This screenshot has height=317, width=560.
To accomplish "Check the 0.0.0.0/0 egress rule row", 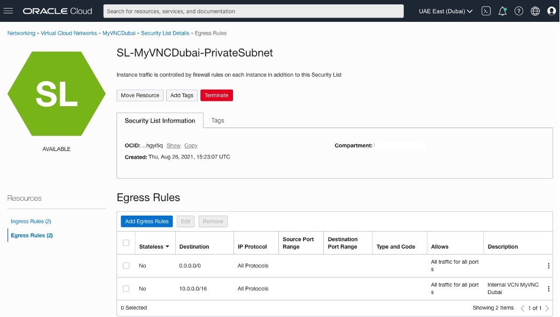I will click(x=126, y=266).
